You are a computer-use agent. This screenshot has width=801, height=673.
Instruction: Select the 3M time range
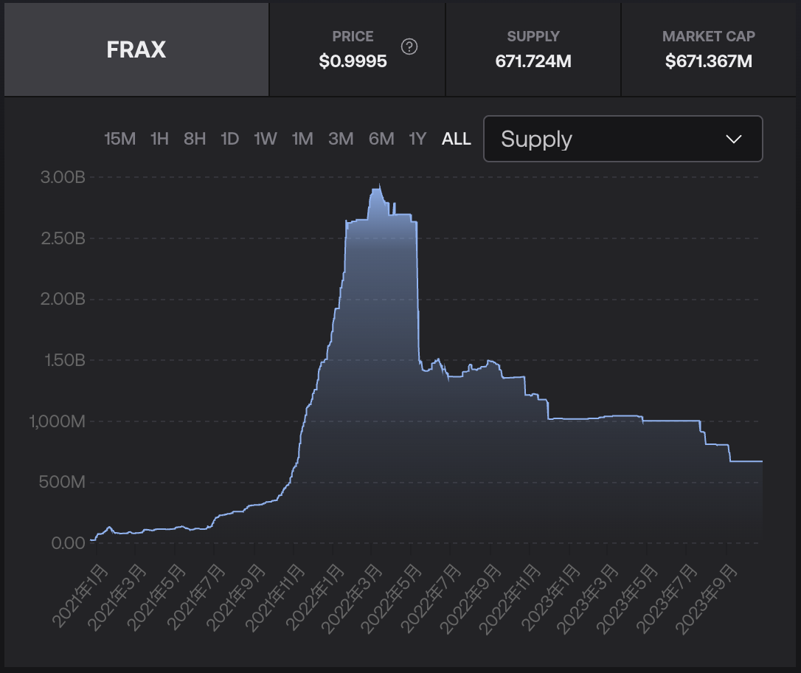coord(341,138)
